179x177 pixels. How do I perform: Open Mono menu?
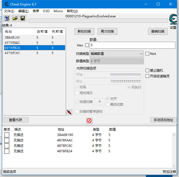pyautogui.click(x=58, y=11)
